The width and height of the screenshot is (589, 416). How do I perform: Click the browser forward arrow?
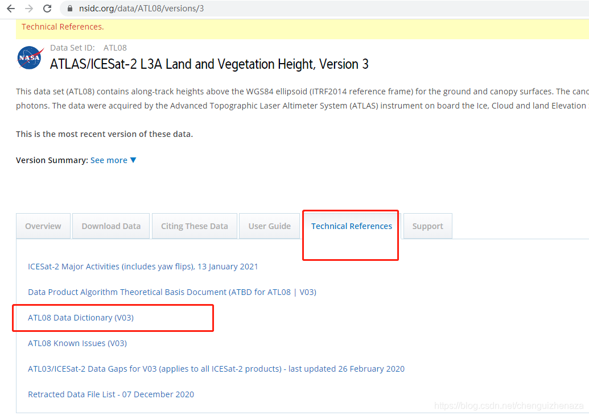(x=29, y=9)
